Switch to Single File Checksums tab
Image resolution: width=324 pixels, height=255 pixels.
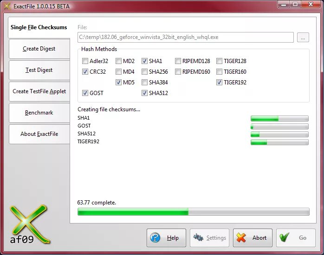click(x=39, y=27)
